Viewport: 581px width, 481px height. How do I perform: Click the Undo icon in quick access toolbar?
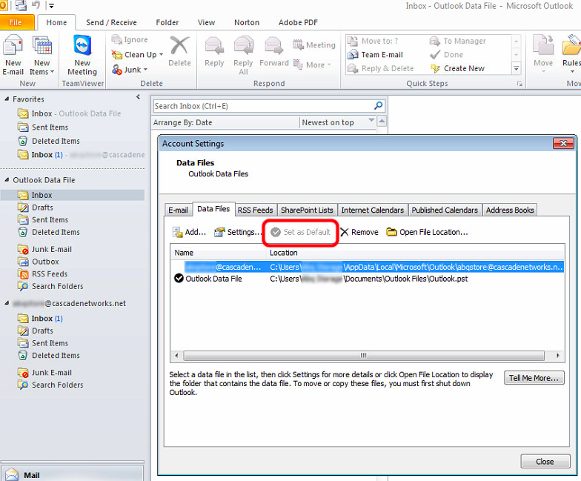tap(36, 5)
